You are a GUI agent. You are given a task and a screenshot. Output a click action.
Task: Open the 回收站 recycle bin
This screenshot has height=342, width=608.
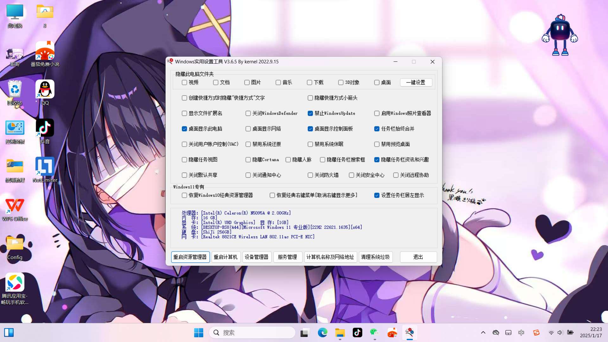coord(15,92)
